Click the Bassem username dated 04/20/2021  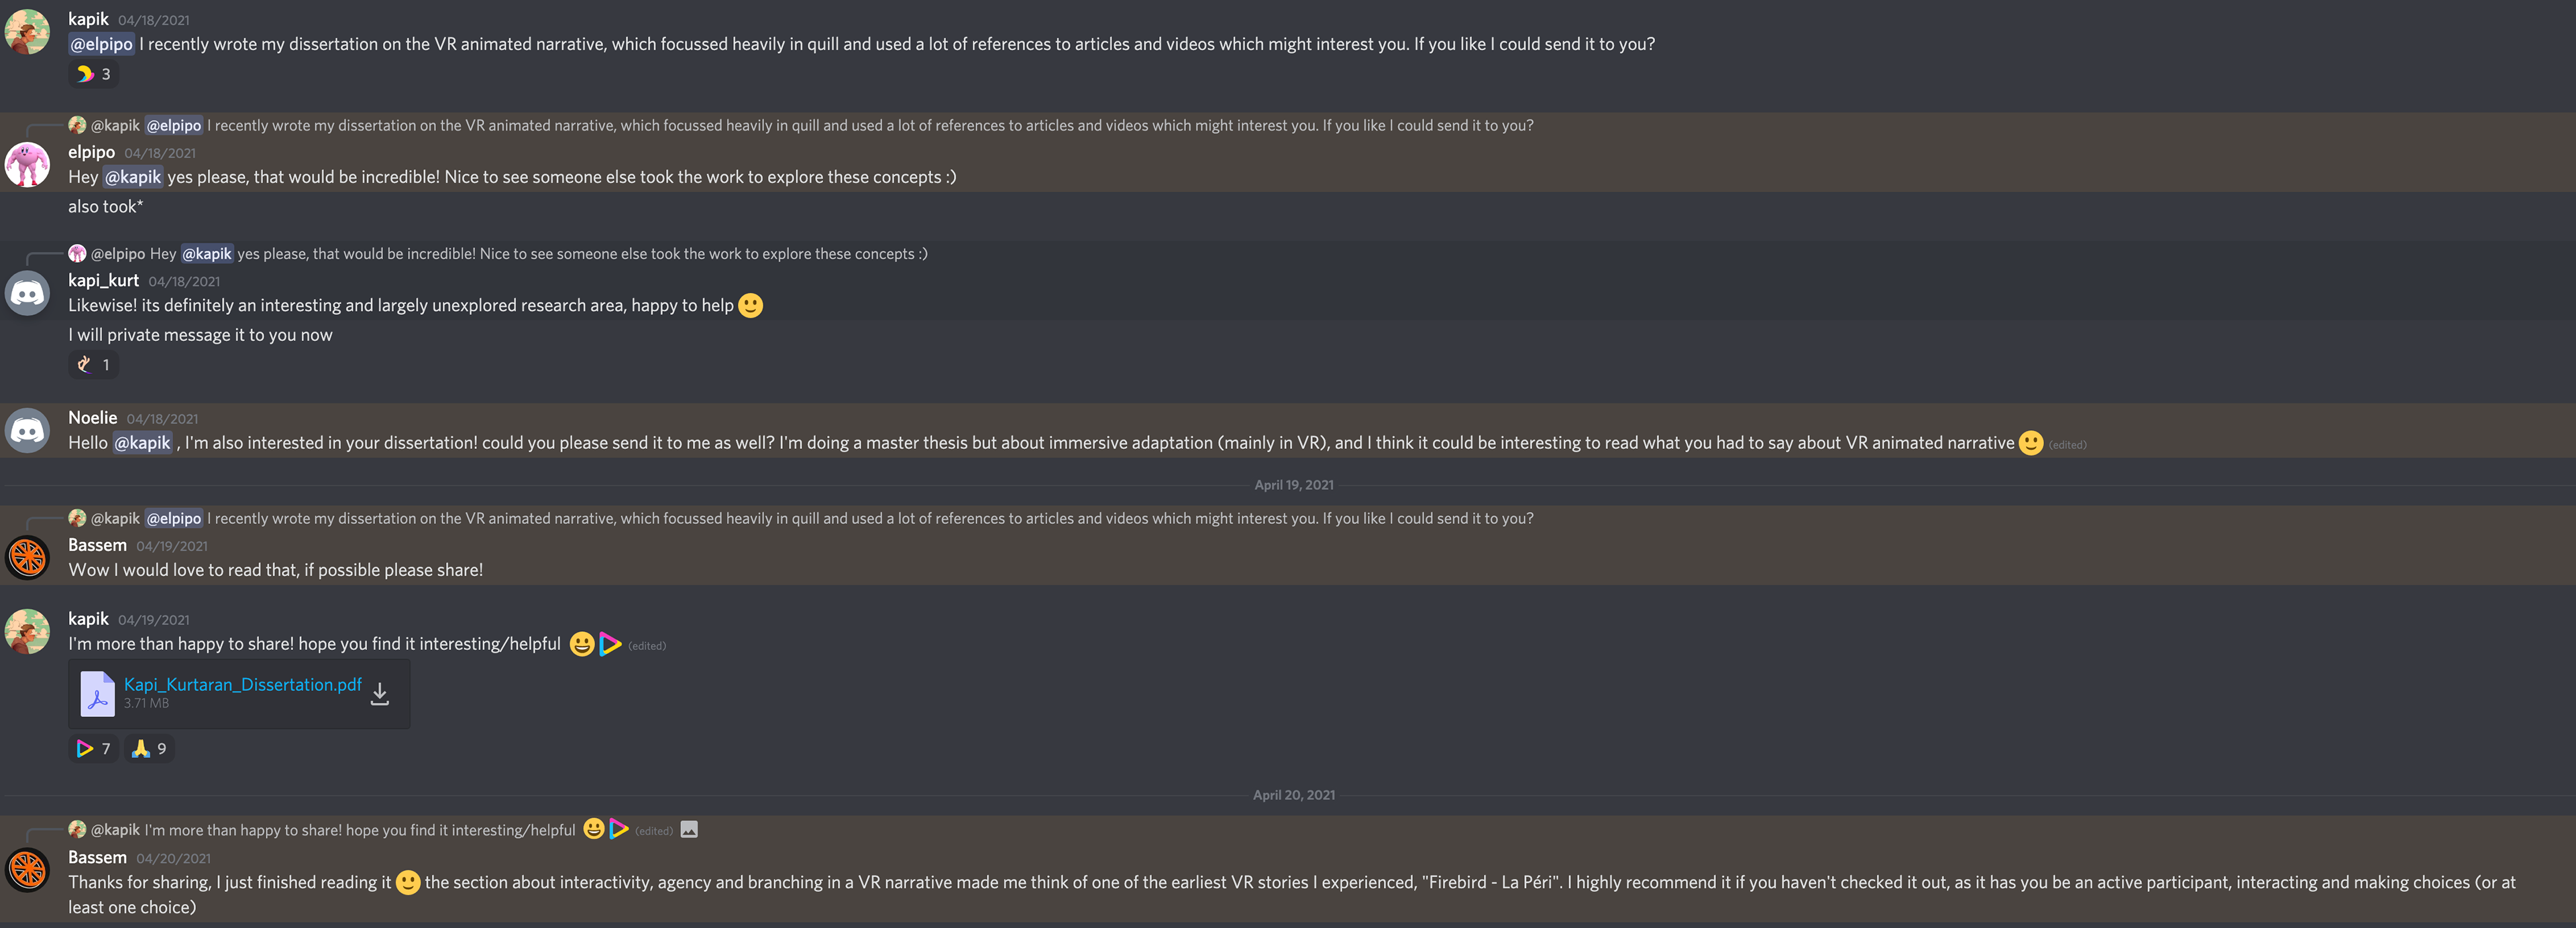point(97,857)
